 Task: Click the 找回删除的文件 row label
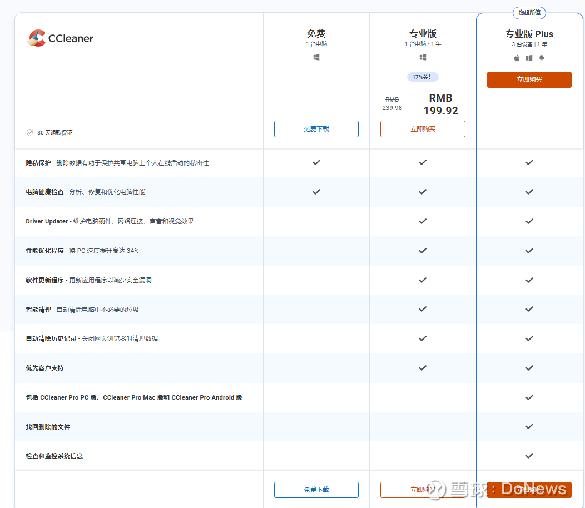tap(48, 427)
